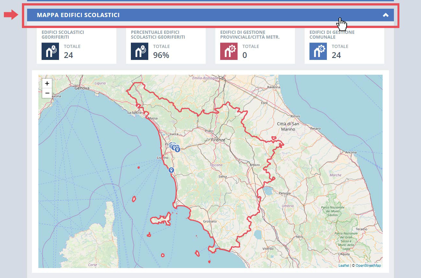Click the minus control on the zoom slider
The image size is (421, 278).
pyautogui.click(x=47, y=93)
